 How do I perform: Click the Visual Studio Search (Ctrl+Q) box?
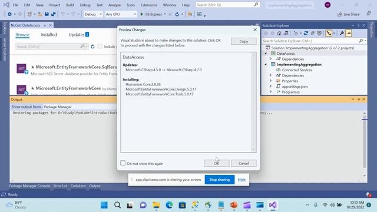[227, 5]
